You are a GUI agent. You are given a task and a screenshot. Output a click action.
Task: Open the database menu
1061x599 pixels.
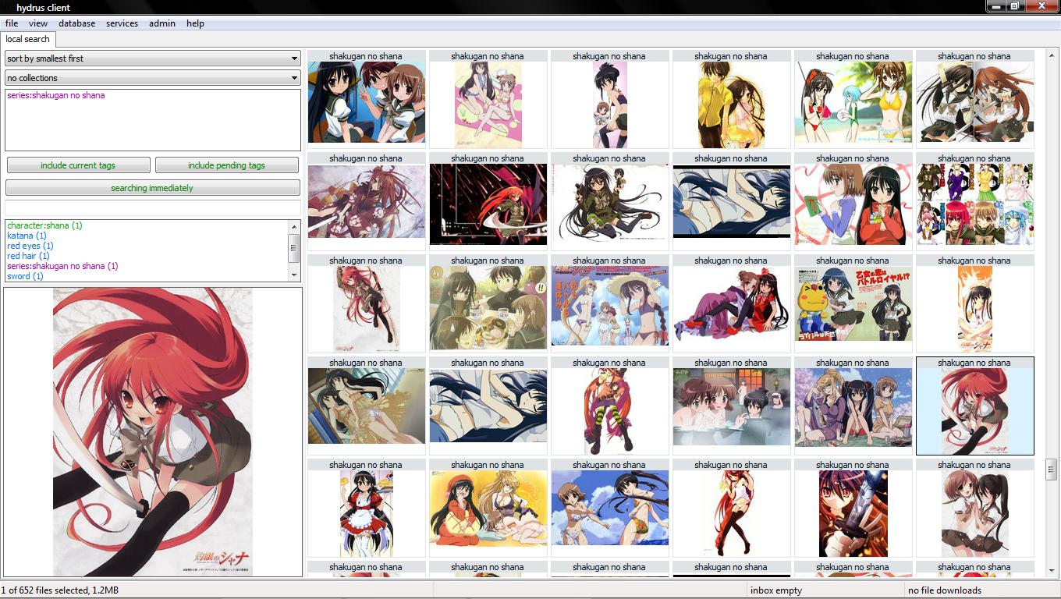(x=77, y=23)
